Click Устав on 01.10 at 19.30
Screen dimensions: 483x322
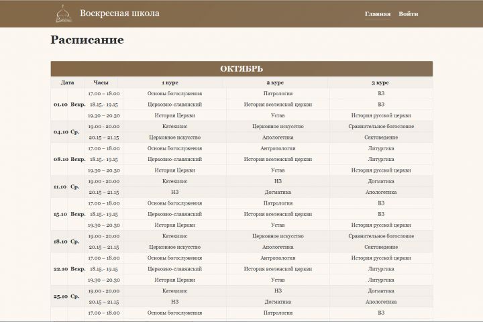click(x=278, y=115)
